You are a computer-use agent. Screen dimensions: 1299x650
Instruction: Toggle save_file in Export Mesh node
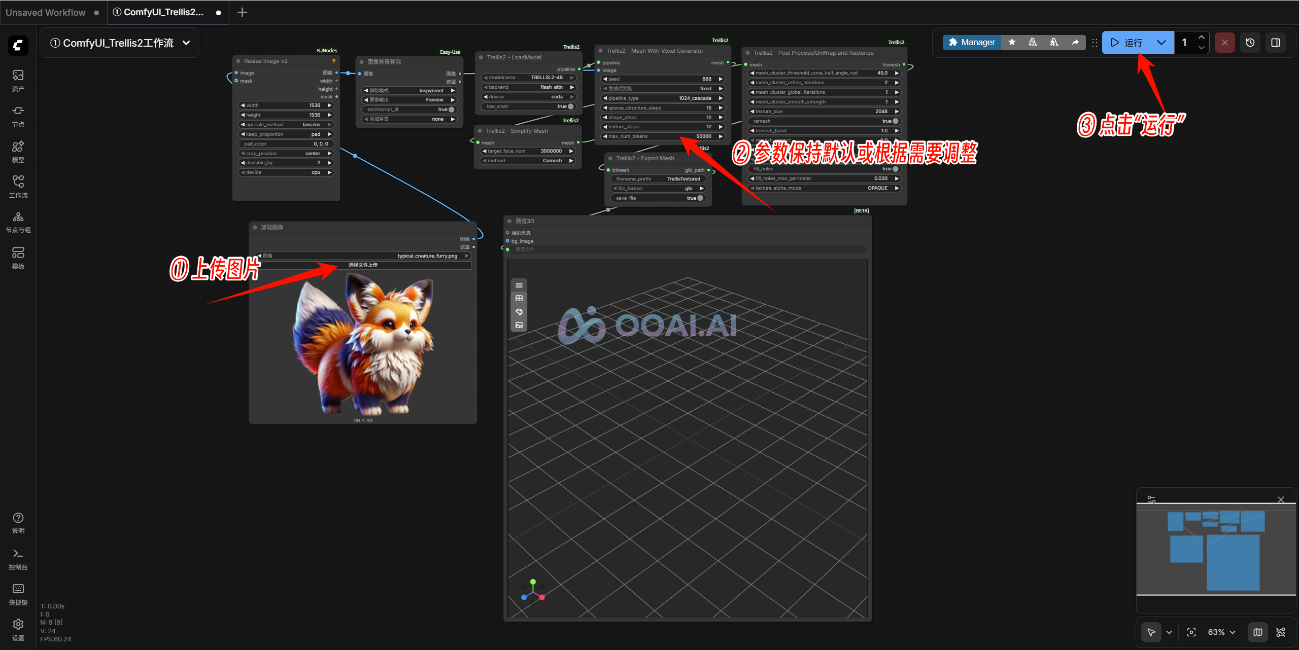[x=700, y=198]
